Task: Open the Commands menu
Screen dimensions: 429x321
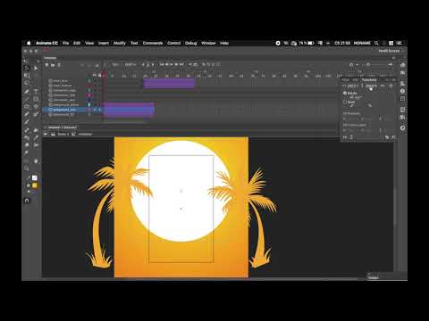Action: point(153,43)
